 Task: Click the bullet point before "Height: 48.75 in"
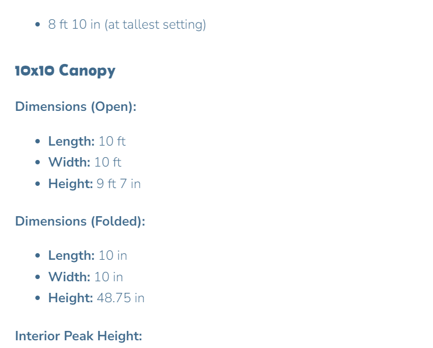[x=38, y=298]
